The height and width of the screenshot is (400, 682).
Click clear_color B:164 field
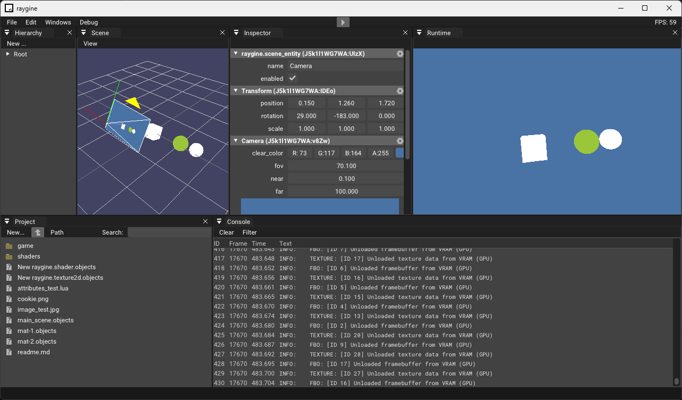coord(354,153)
